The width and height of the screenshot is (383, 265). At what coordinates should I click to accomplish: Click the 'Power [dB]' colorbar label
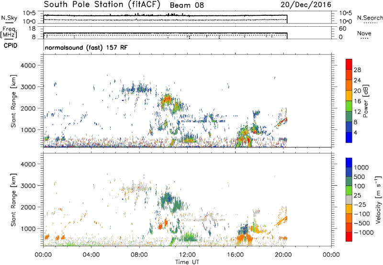366,101
